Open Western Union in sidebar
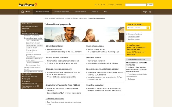Viewport: 172px width, 107px height. click(x=31, y=48)
